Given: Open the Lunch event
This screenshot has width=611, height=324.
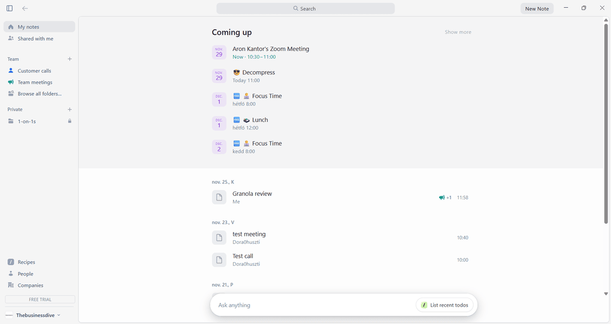Looking at the screenshot, I should pyautogui.click(x=250, y=120).
